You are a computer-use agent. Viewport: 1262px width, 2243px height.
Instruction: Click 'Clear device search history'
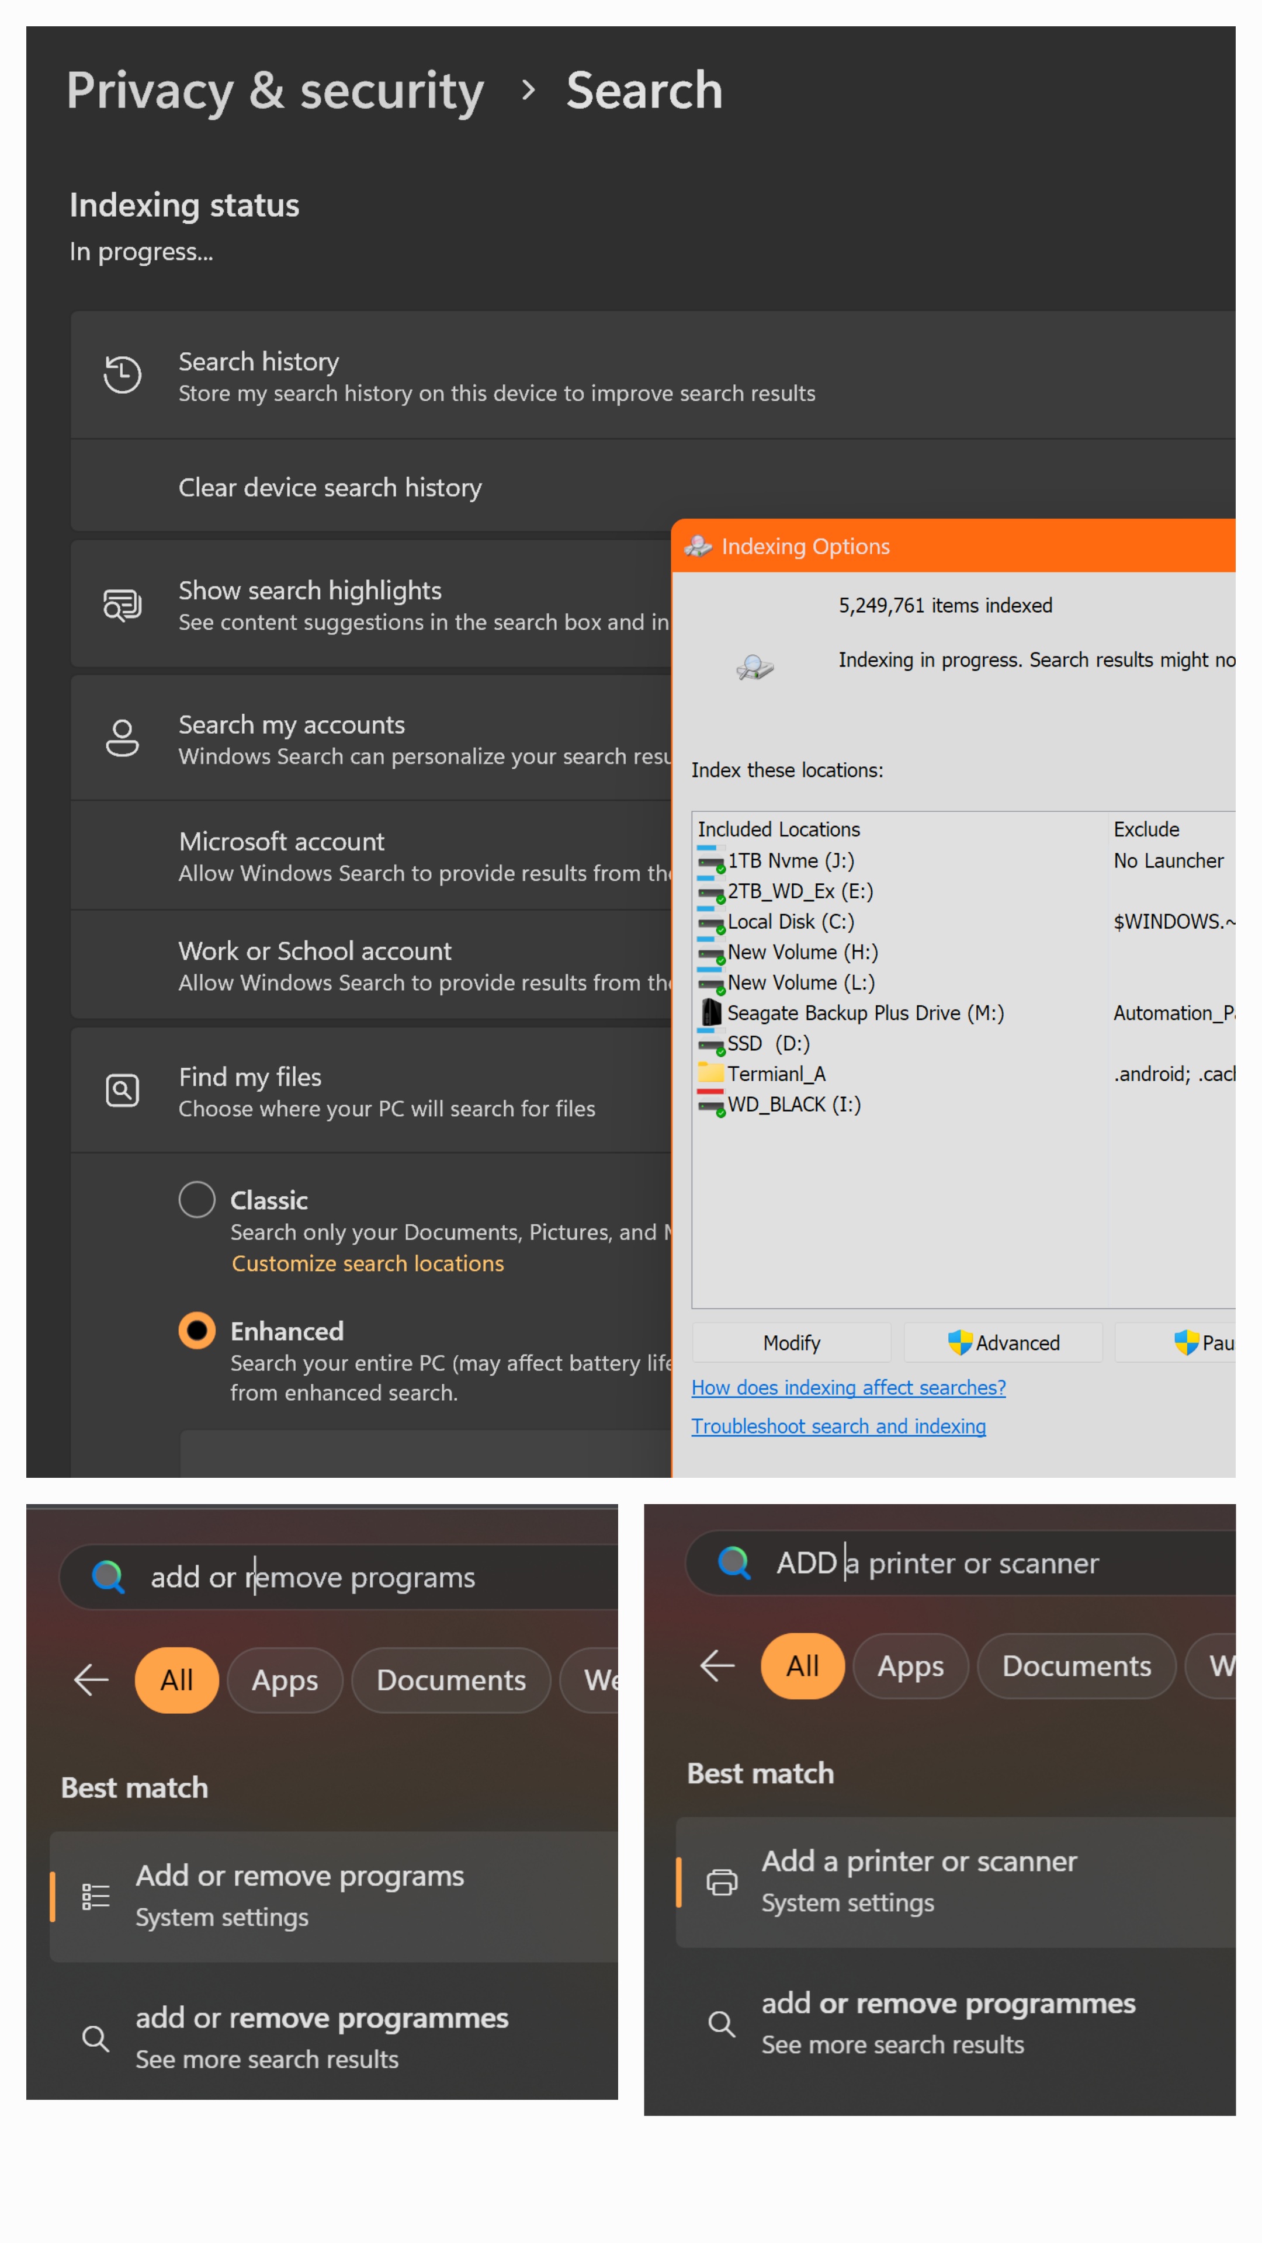click(330, 488)
